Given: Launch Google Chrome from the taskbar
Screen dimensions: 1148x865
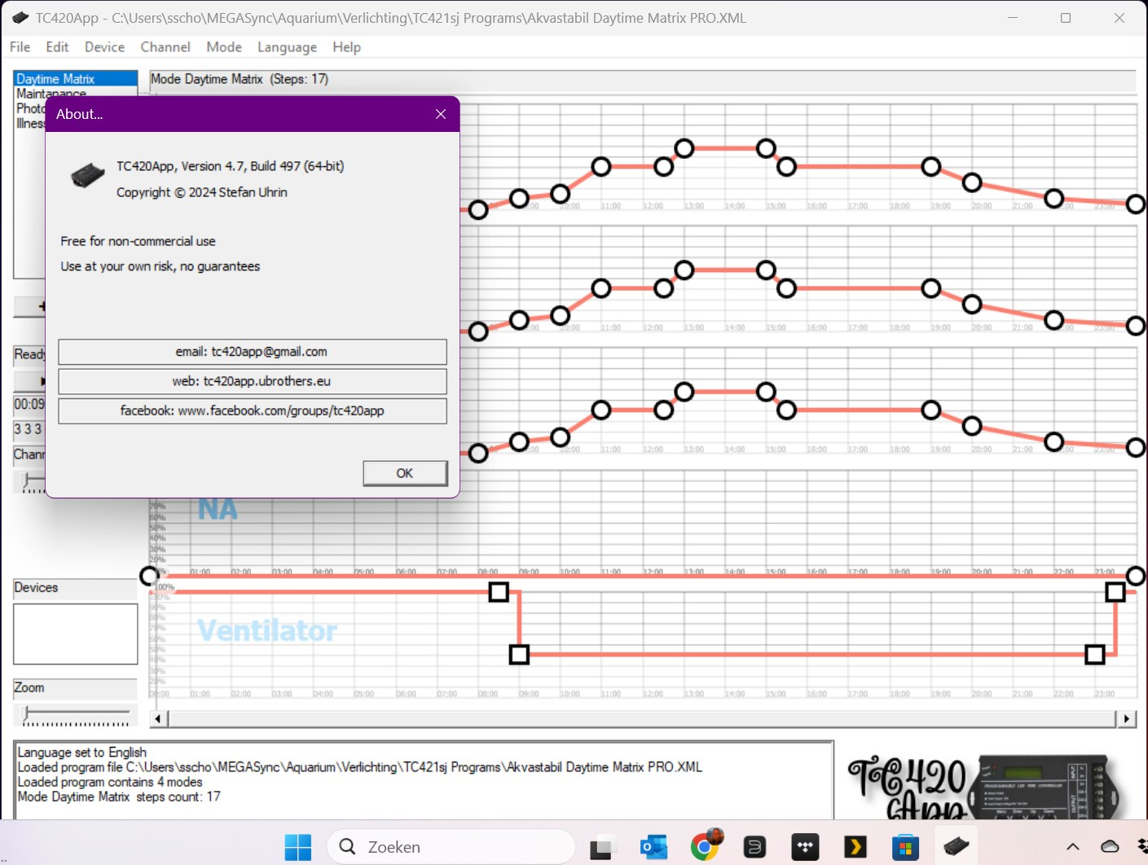Looking at the screenshot, I should (705, 847).
